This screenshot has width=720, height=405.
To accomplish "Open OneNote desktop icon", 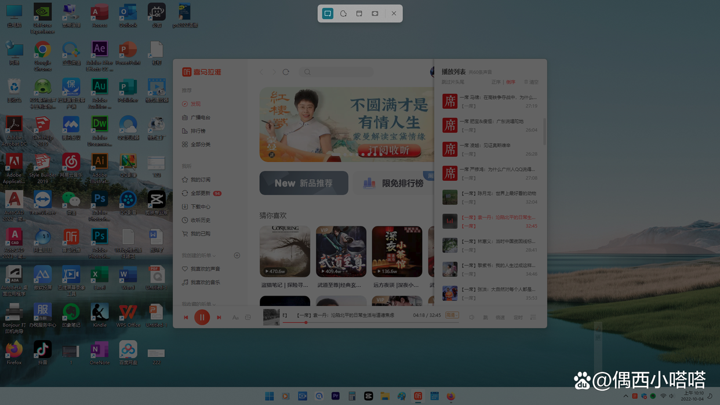I will click(99, 353).
